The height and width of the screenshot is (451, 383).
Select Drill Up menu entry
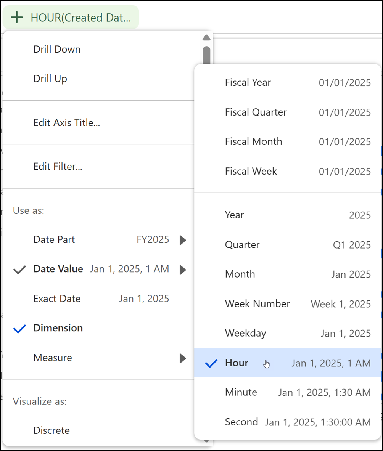point(98,79)
